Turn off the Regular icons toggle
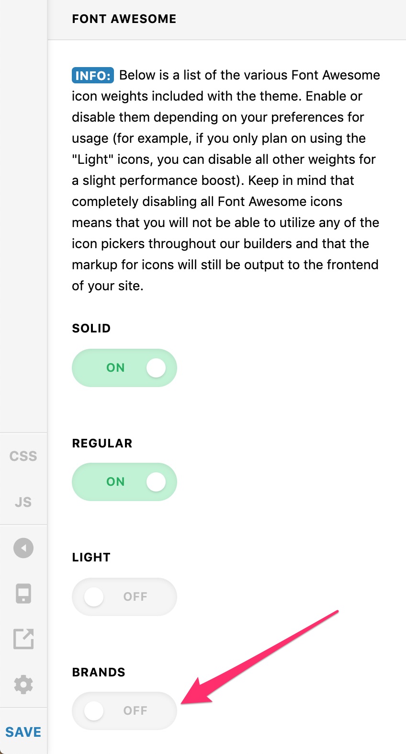Screen dimensions: 406x754 coord(124,482)
